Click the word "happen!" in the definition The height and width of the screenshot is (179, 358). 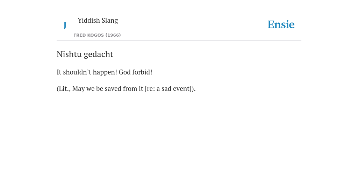coord(105,72)
